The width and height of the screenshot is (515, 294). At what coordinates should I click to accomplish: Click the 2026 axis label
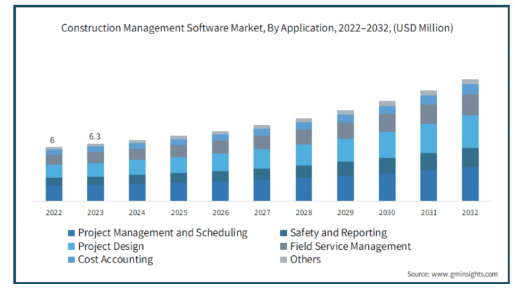[x=221, y=212]
